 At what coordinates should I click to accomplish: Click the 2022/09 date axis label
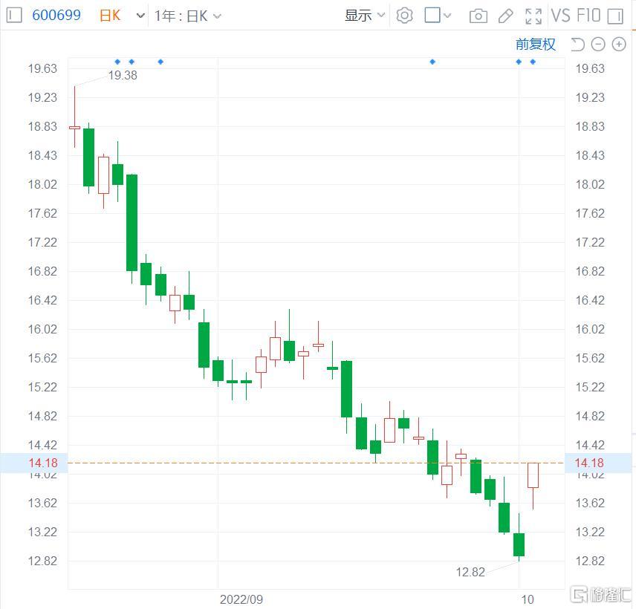click(241, 599)
